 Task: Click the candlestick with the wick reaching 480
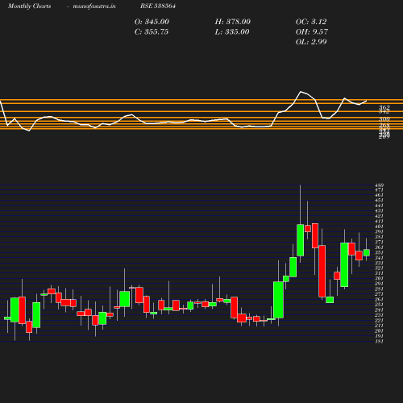[301, 240]
